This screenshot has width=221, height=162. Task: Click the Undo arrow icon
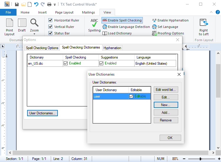36,4
